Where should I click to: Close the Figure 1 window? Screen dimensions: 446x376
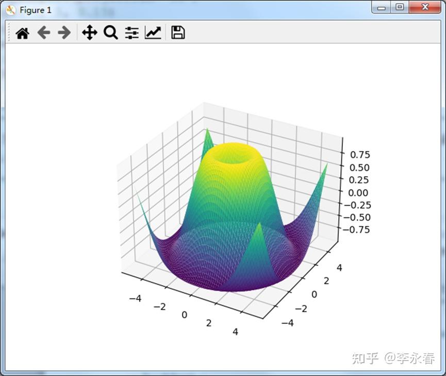click(x=425, y=7)
